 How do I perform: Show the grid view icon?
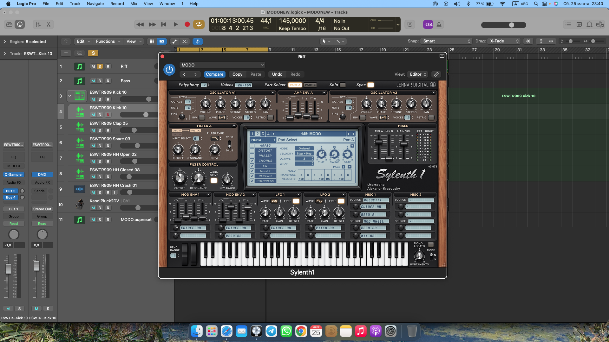click(x=152, y=41)
